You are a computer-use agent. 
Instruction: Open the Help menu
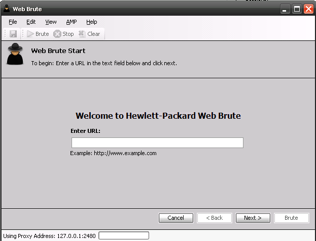[x=92, y=22]
